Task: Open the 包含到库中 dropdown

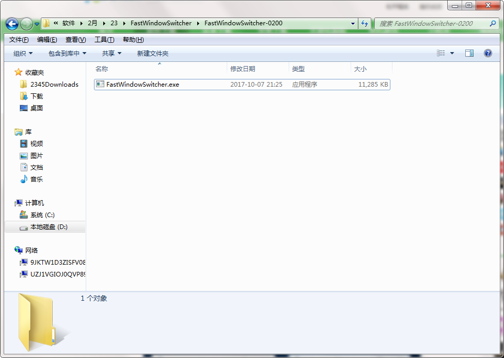Action: [x=67, y=53]
